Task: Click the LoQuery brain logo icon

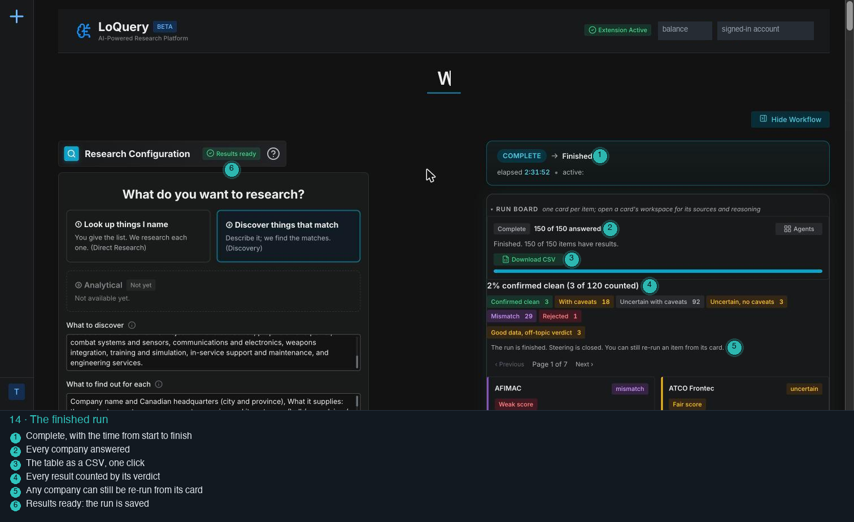Action: pyautogui.click(x=84, y=31)
